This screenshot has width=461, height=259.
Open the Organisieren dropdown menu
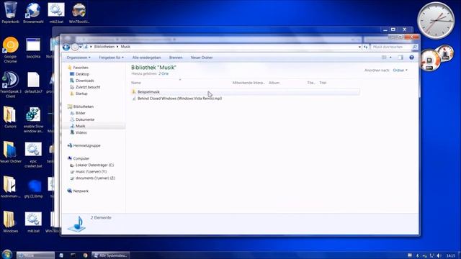pyautogui.click(x=79, y=58)
